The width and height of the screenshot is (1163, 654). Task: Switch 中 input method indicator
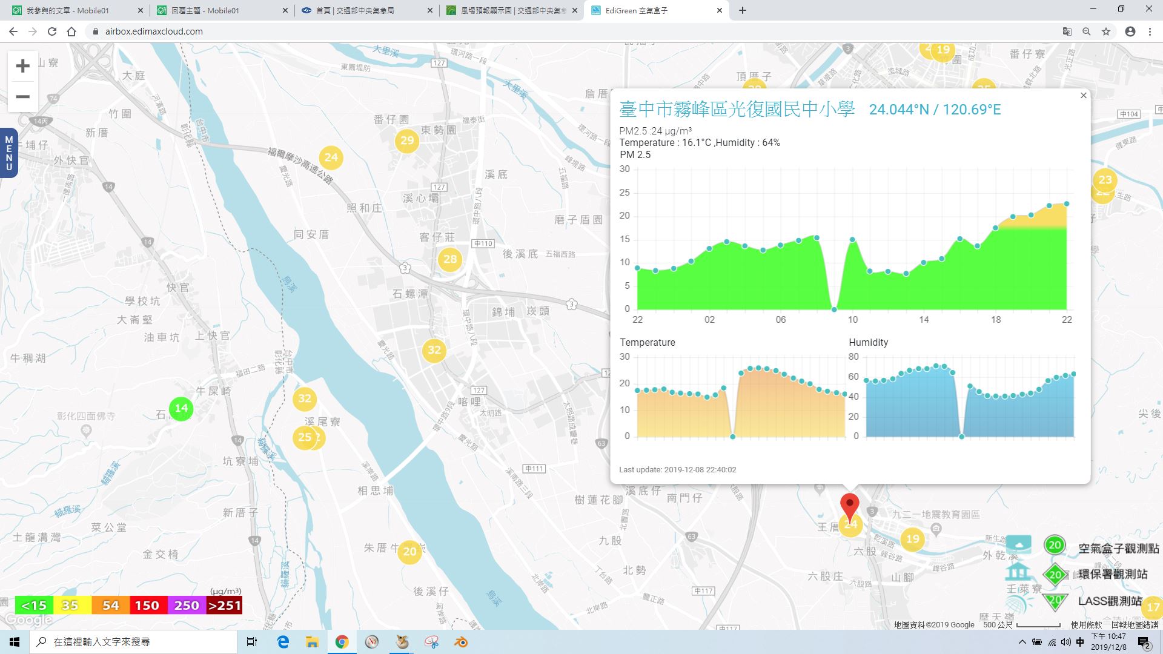[1081, 642]
